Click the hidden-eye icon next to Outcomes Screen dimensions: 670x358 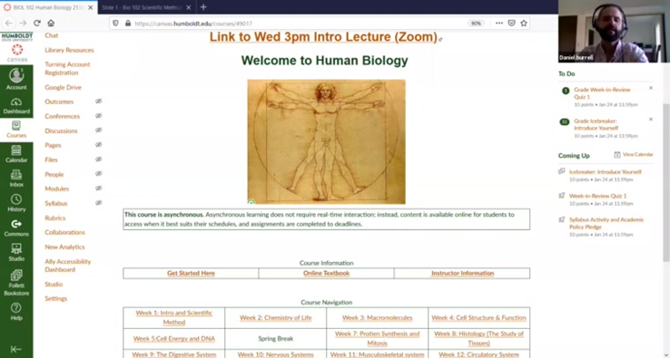pos(99,102)
